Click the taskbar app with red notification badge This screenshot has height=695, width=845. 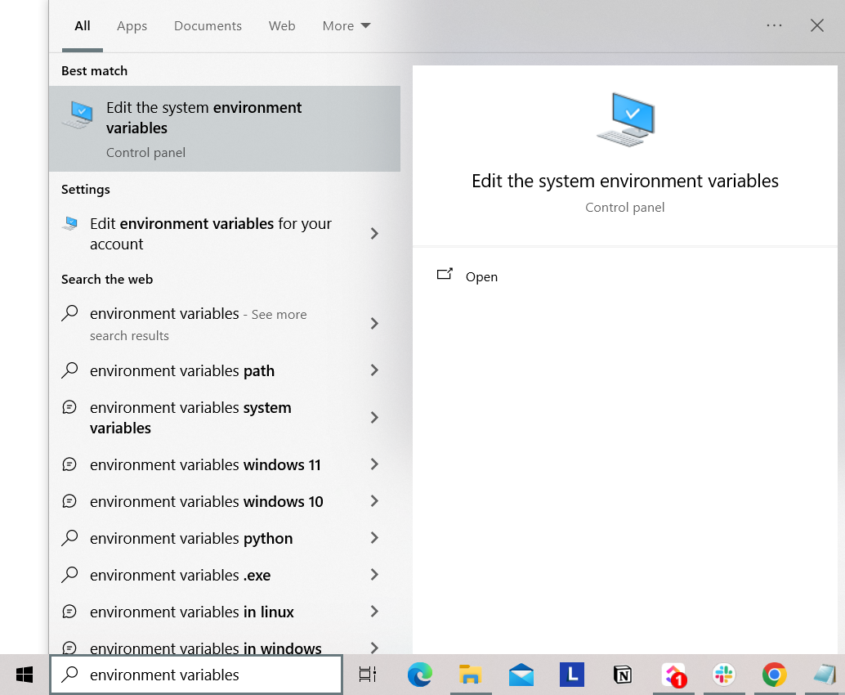pos(673,675)
